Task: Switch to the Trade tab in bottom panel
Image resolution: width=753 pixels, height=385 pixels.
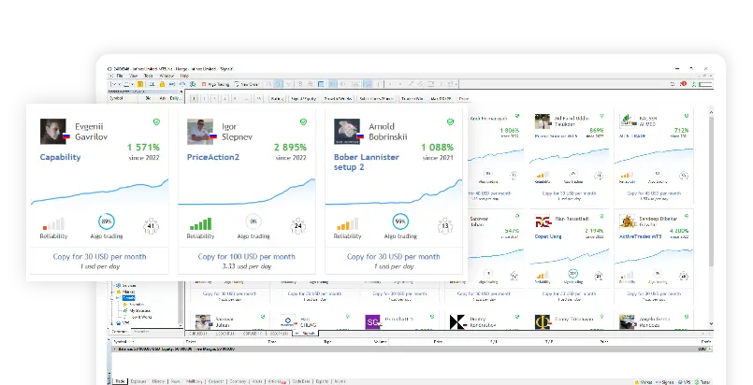Action: tap(121, 381)
